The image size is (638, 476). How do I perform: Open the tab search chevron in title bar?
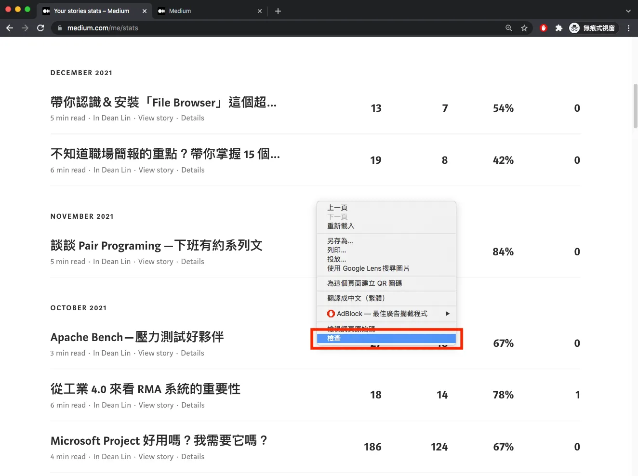pos(628,11)
